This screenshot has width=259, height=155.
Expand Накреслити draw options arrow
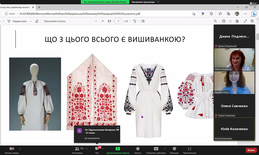click(x=31, y=21)
